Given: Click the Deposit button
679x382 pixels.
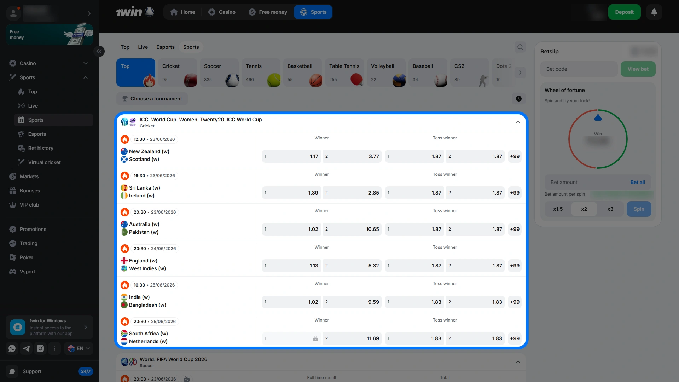Looking at the screenshot, I should click(624, 12).
